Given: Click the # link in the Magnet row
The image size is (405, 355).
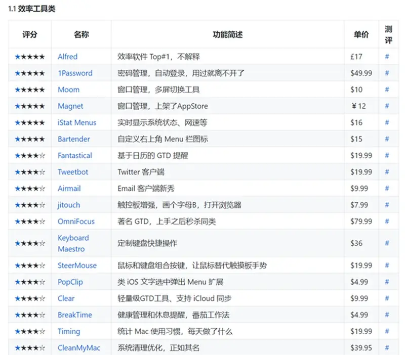Looking at the screenshot, I should pos(387,106).
